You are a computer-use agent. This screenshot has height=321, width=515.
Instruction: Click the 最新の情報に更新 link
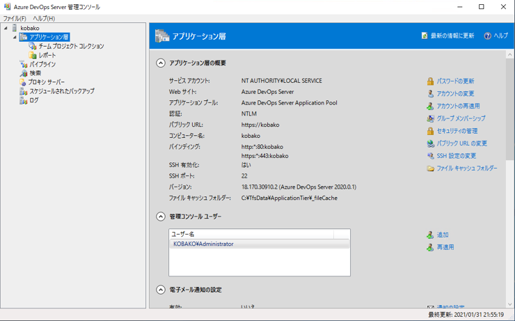452,36
